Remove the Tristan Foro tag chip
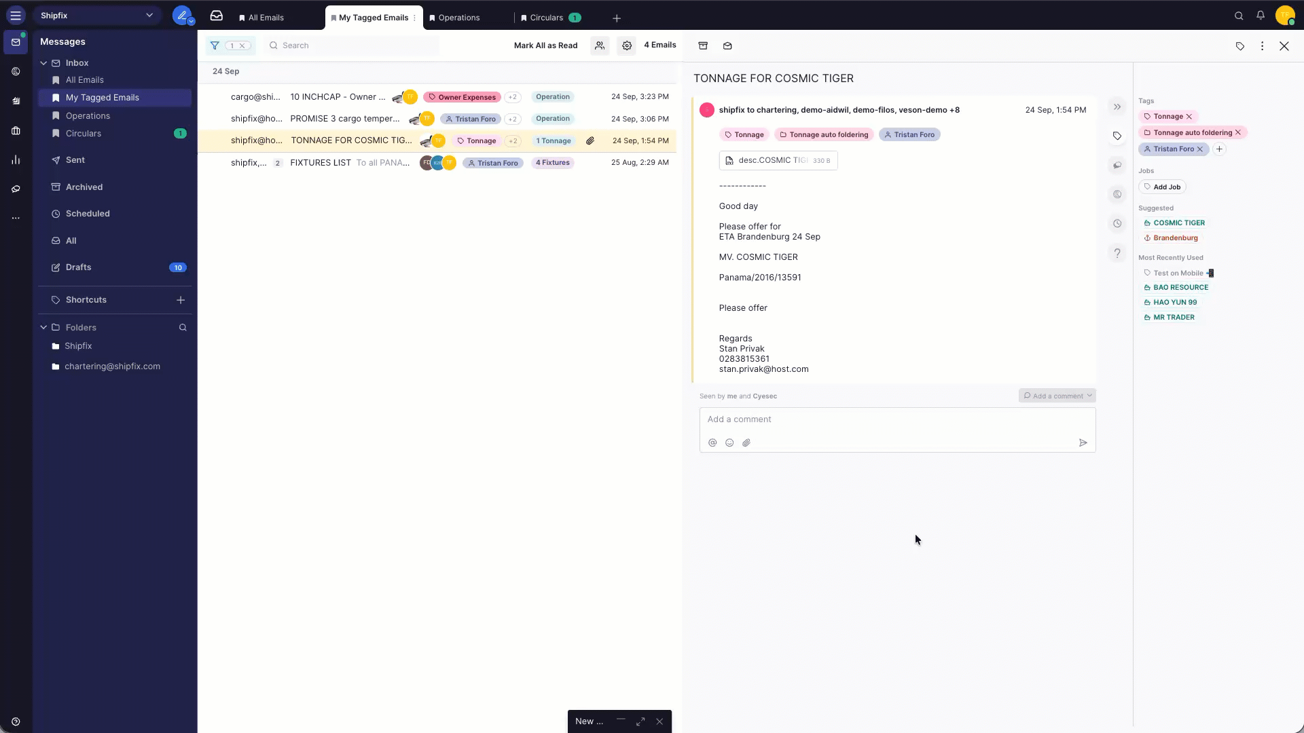Image resolution: width=1304 pixels, height=733 pixels. (x=1199, y=149)
